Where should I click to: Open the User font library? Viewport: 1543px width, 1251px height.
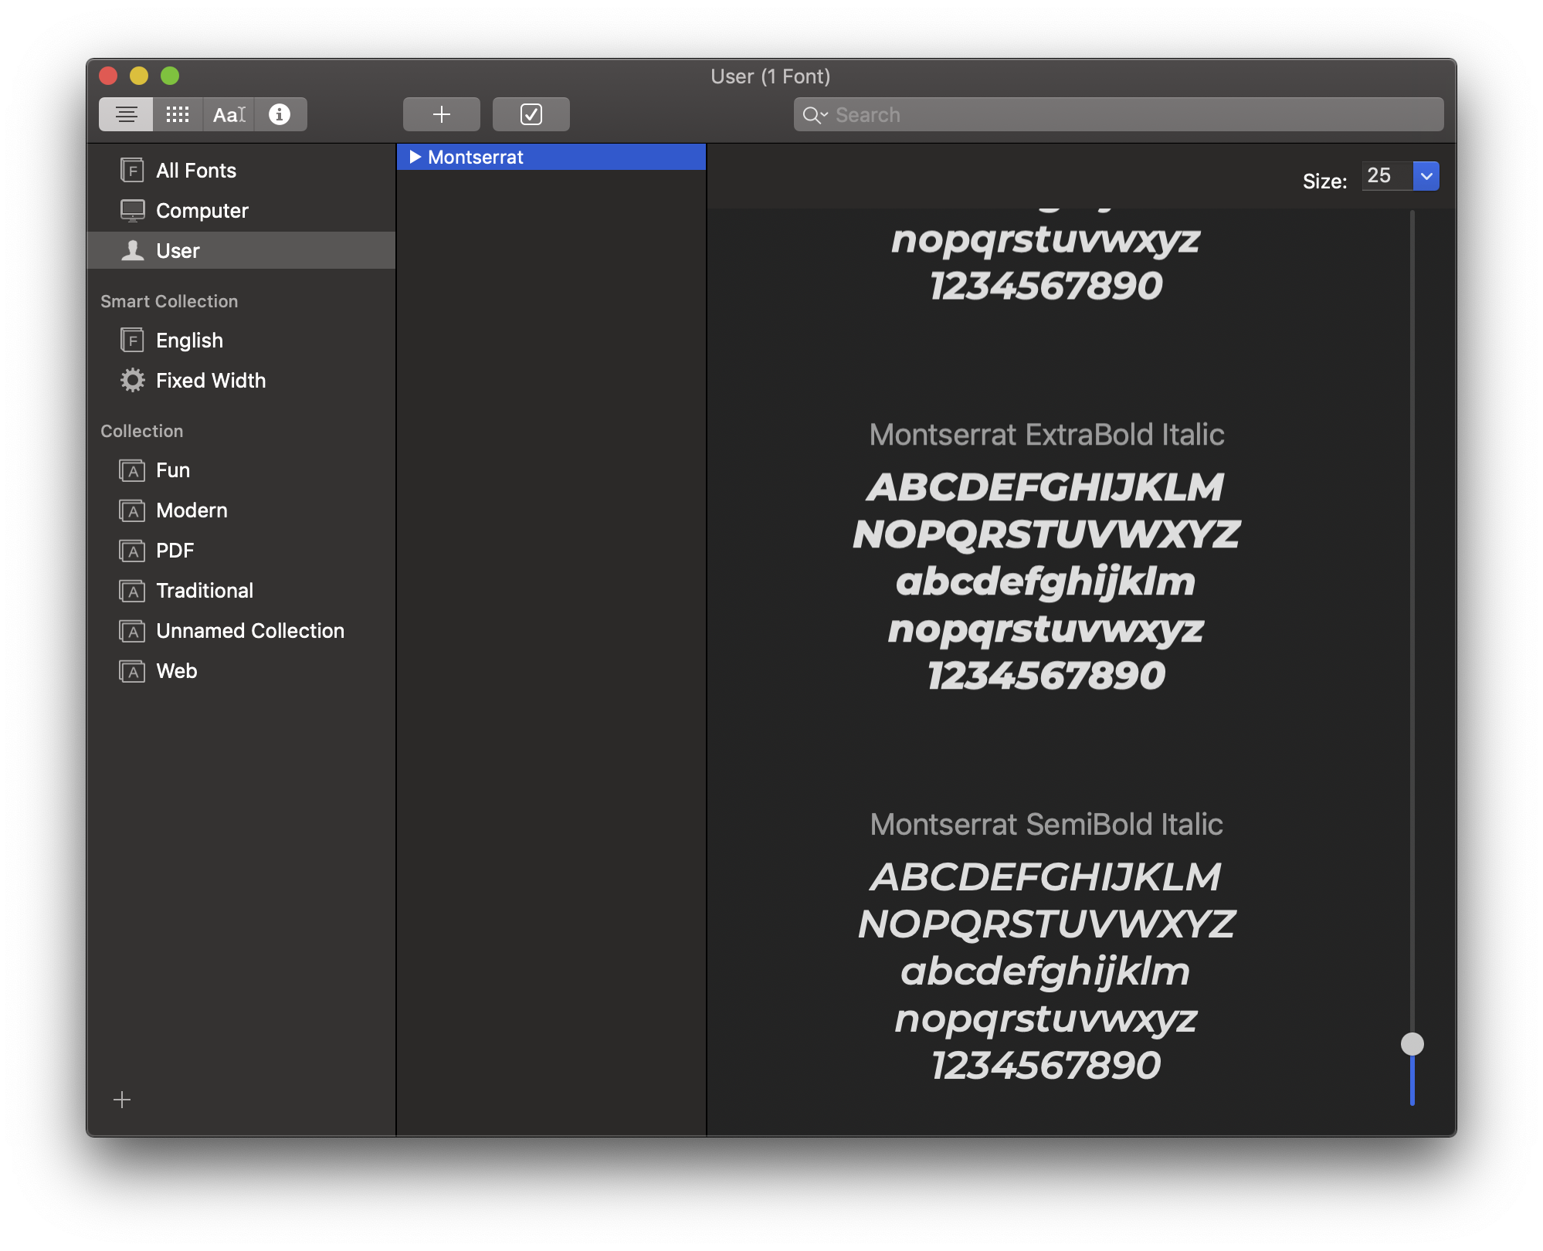click(x=178, y=251)
